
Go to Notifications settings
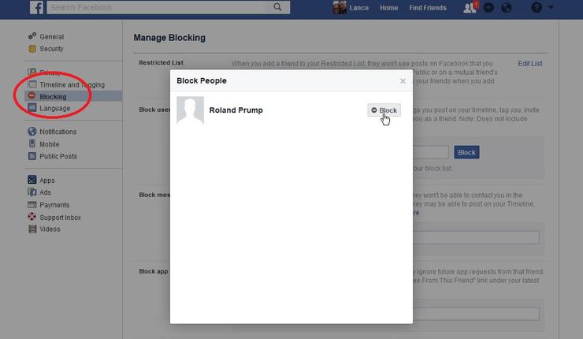pos(58,132)
